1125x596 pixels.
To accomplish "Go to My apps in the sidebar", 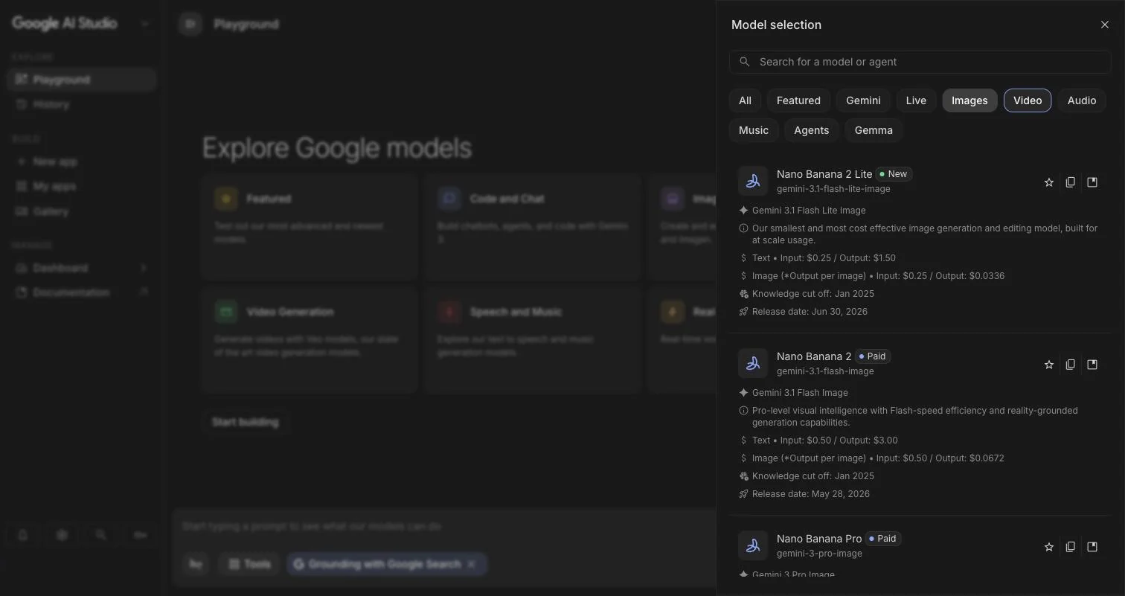I will coord(81,187).
